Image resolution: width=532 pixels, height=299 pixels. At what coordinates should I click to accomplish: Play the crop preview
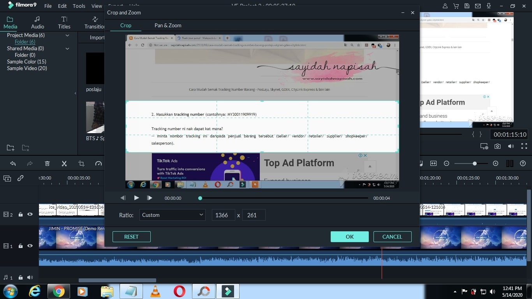136,198
